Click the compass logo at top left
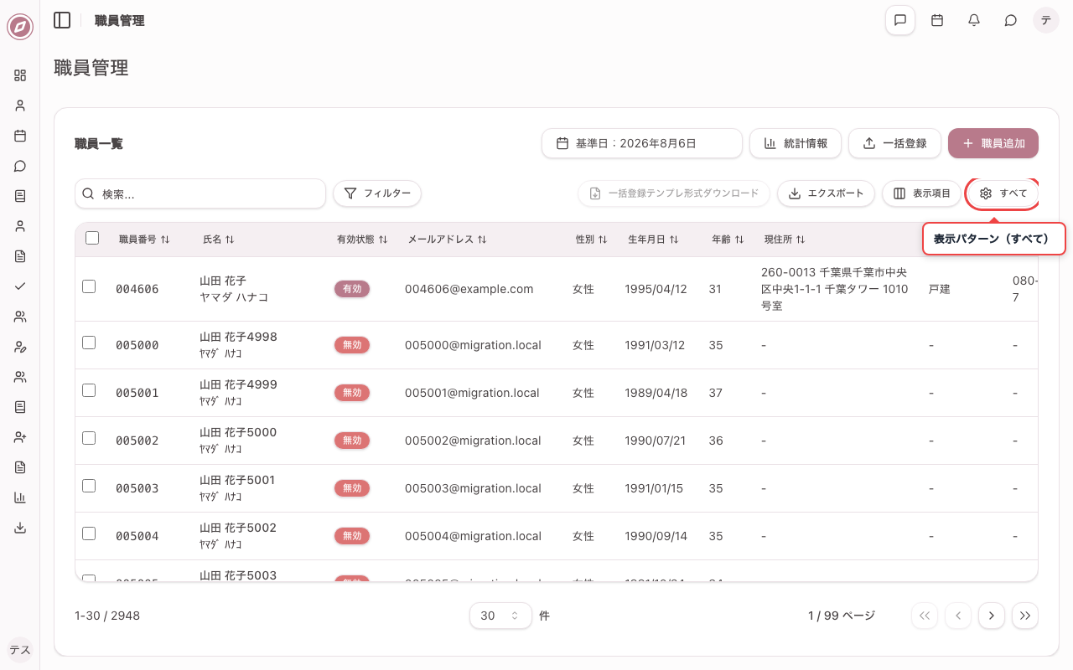Viewport: 1073px width, 670px height. [20, 27]
